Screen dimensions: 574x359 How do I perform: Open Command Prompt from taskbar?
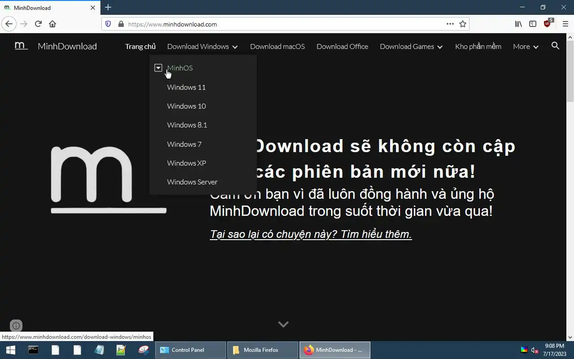click(33, 350)
